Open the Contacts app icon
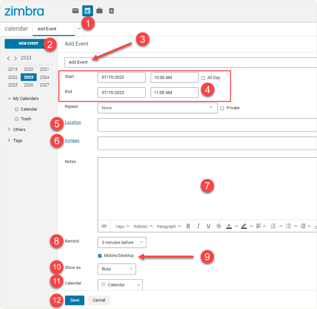Screen dimensions: 317x309 [x=111, y=11]
